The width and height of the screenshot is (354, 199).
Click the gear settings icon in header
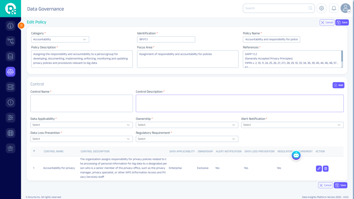tap(322, 8)
